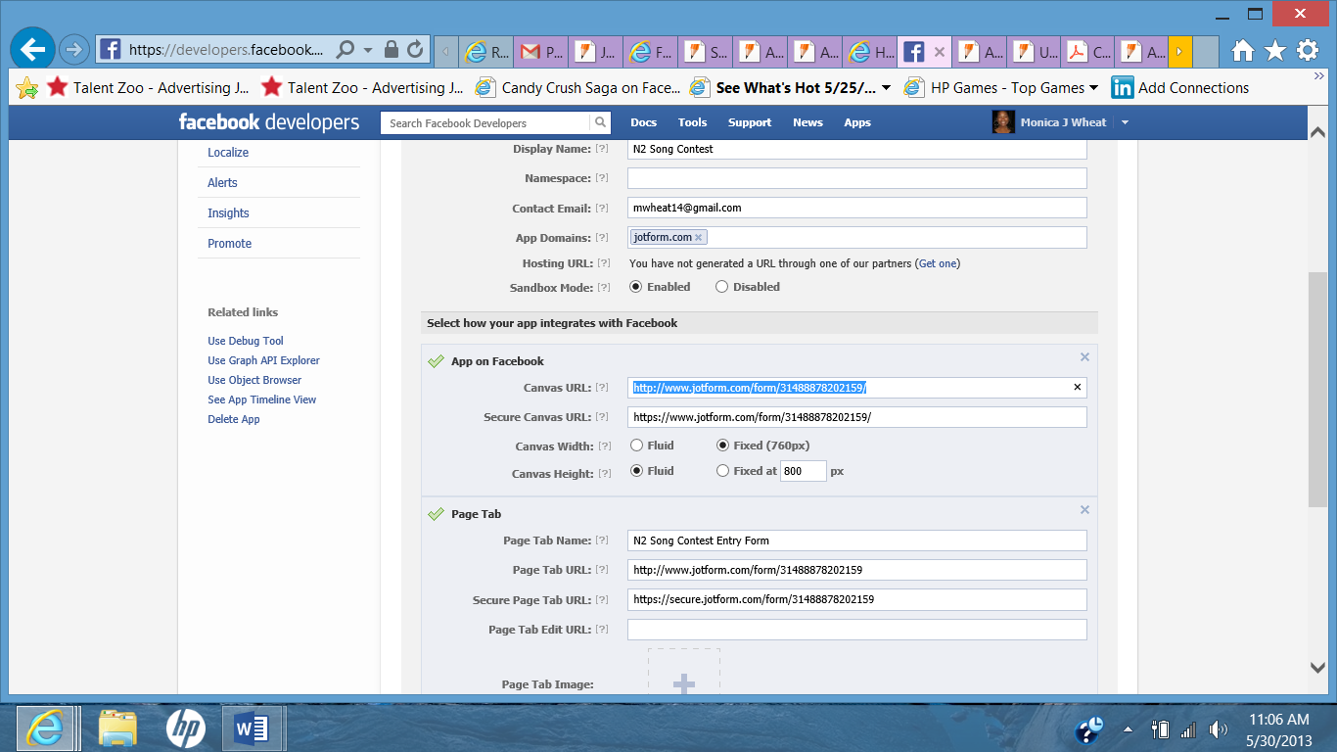The image size is (1337, 752).
Task: Click the search magnifier in Facebook Developers
Action: 600,122
